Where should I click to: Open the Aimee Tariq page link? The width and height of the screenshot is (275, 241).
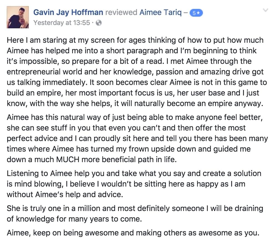[x=161, y=12]
